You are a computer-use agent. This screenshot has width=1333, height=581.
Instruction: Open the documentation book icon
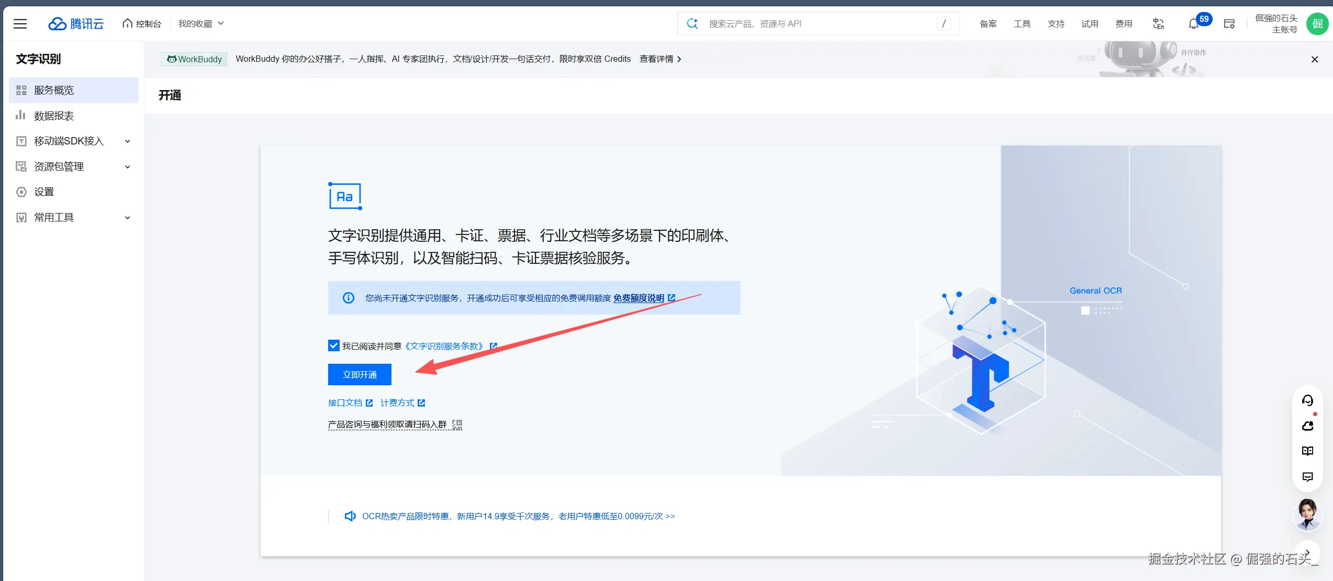click(x=1307, y=451)
